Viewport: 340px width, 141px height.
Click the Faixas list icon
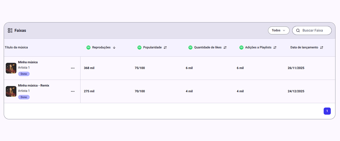coord(10,31)
